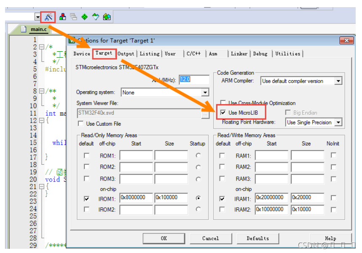Open the Floating Point Hardware dropdown
The image size is (362, 253).
tap(338, 122)
